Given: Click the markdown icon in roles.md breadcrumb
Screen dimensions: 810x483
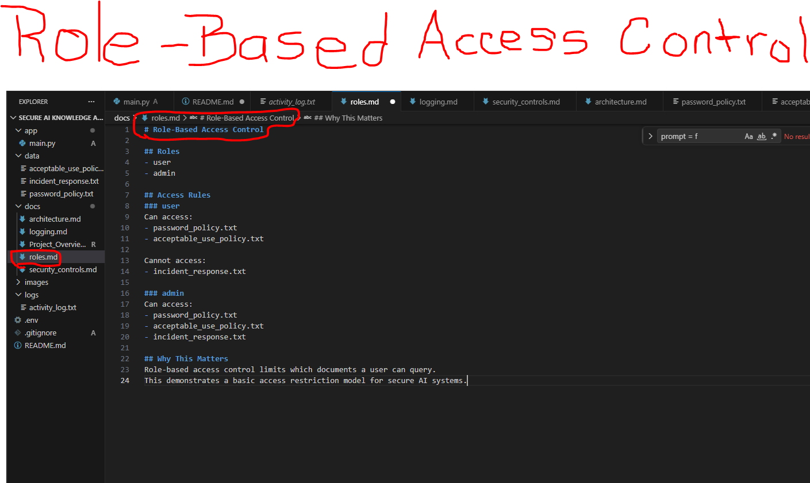Looking at the screenshot, I should pos(144,118).
